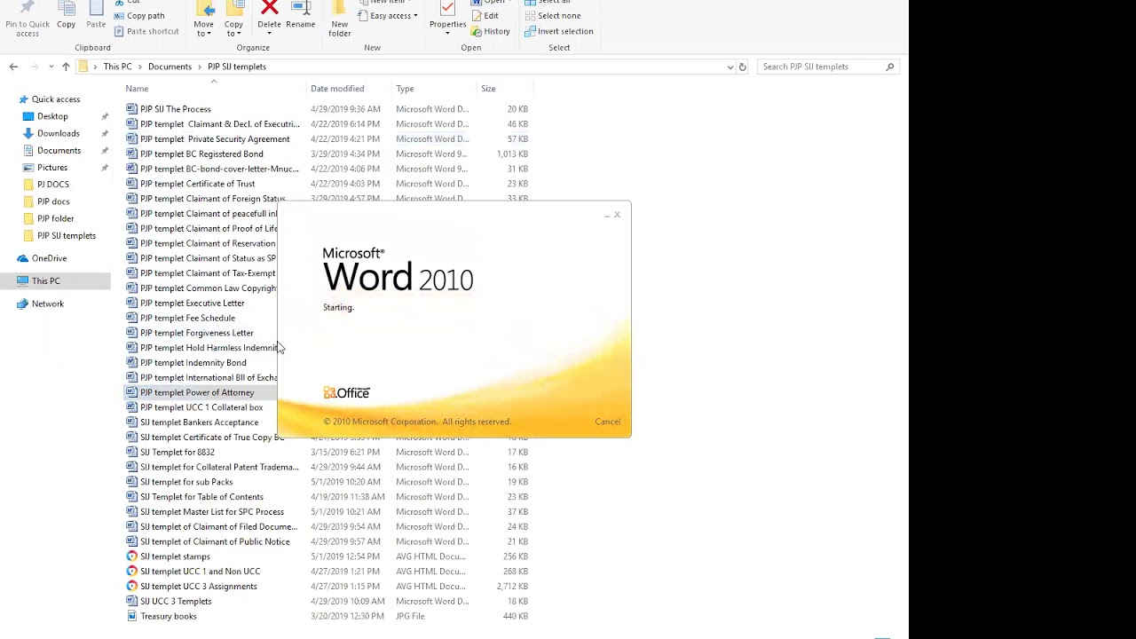Open Documents in the navigation pane
Screen dimensions: 1136x639
click(x=59, y=150)
